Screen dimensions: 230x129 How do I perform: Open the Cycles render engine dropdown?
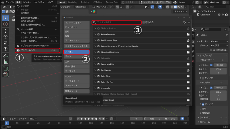tap(219, 41)
